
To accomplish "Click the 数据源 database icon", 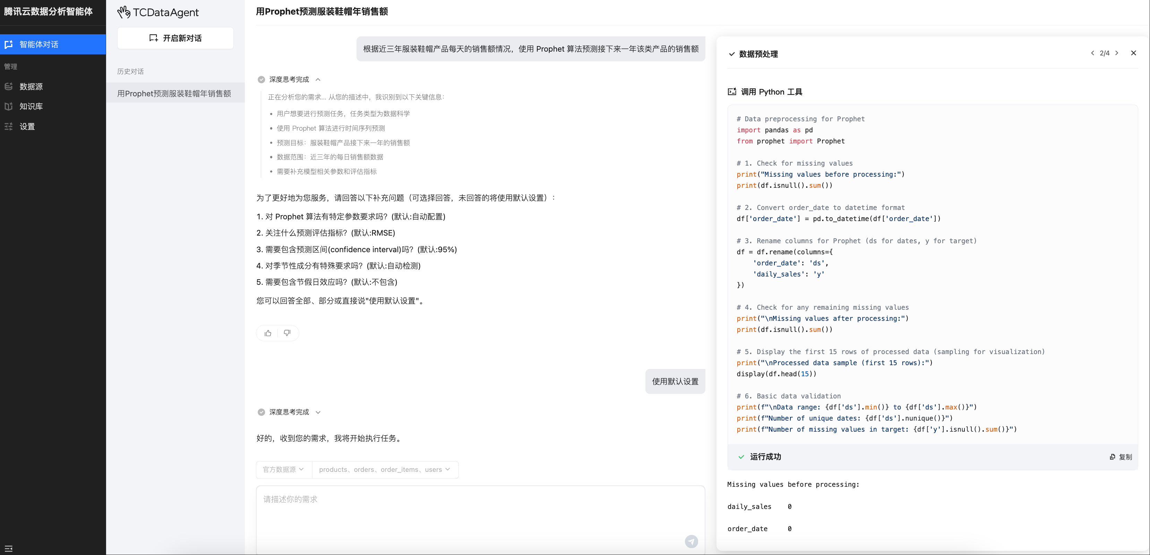I will [x=8, y=87].
